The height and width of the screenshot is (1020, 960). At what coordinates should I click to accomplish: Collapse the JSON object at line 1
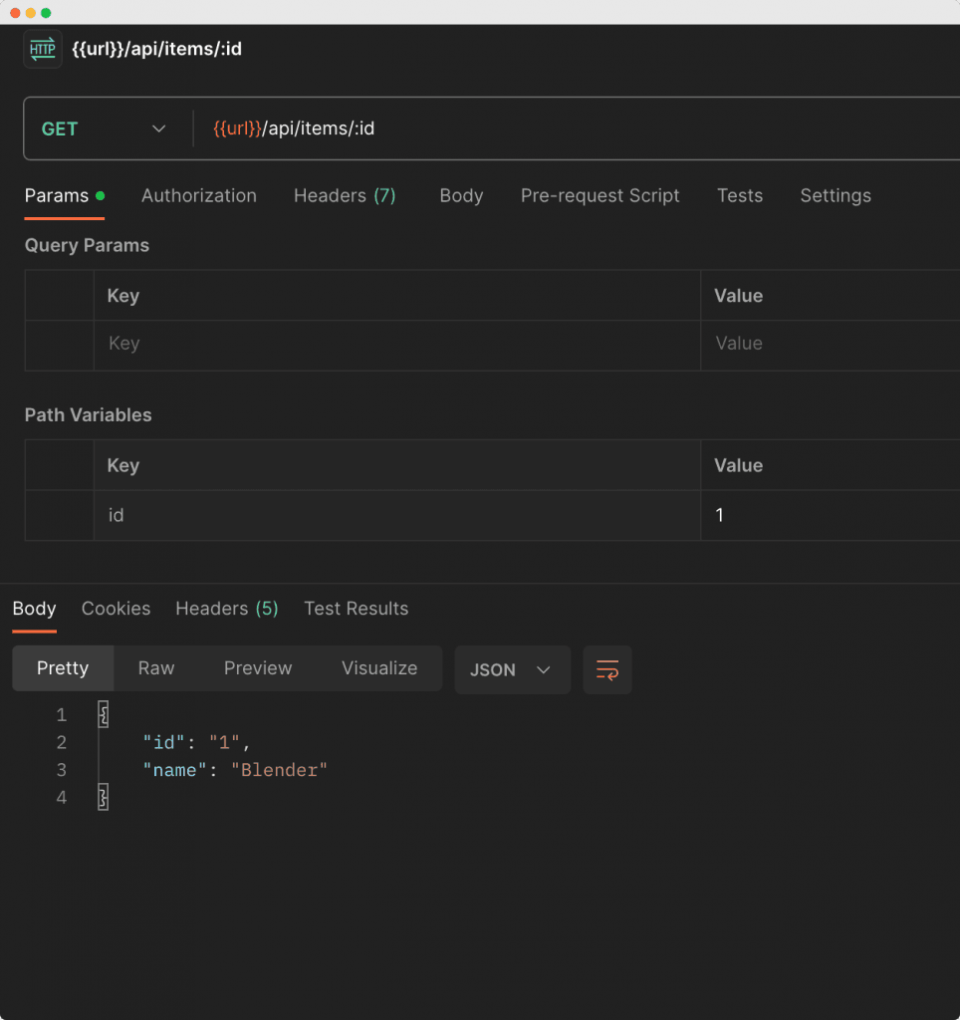[103, 714]
